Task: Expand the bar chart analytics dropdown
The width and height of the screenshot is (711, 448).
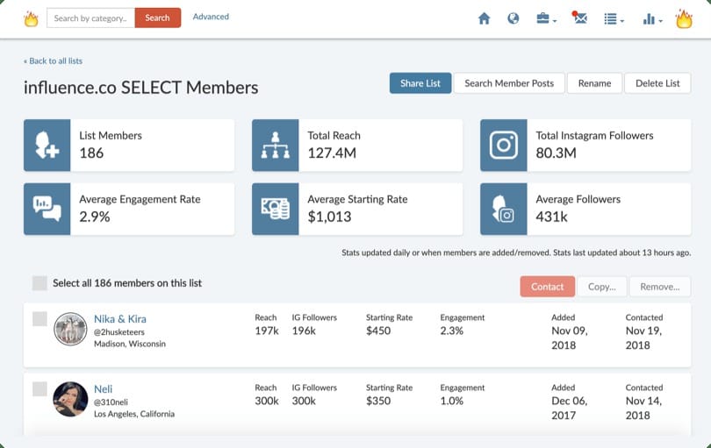Action: 652,18
